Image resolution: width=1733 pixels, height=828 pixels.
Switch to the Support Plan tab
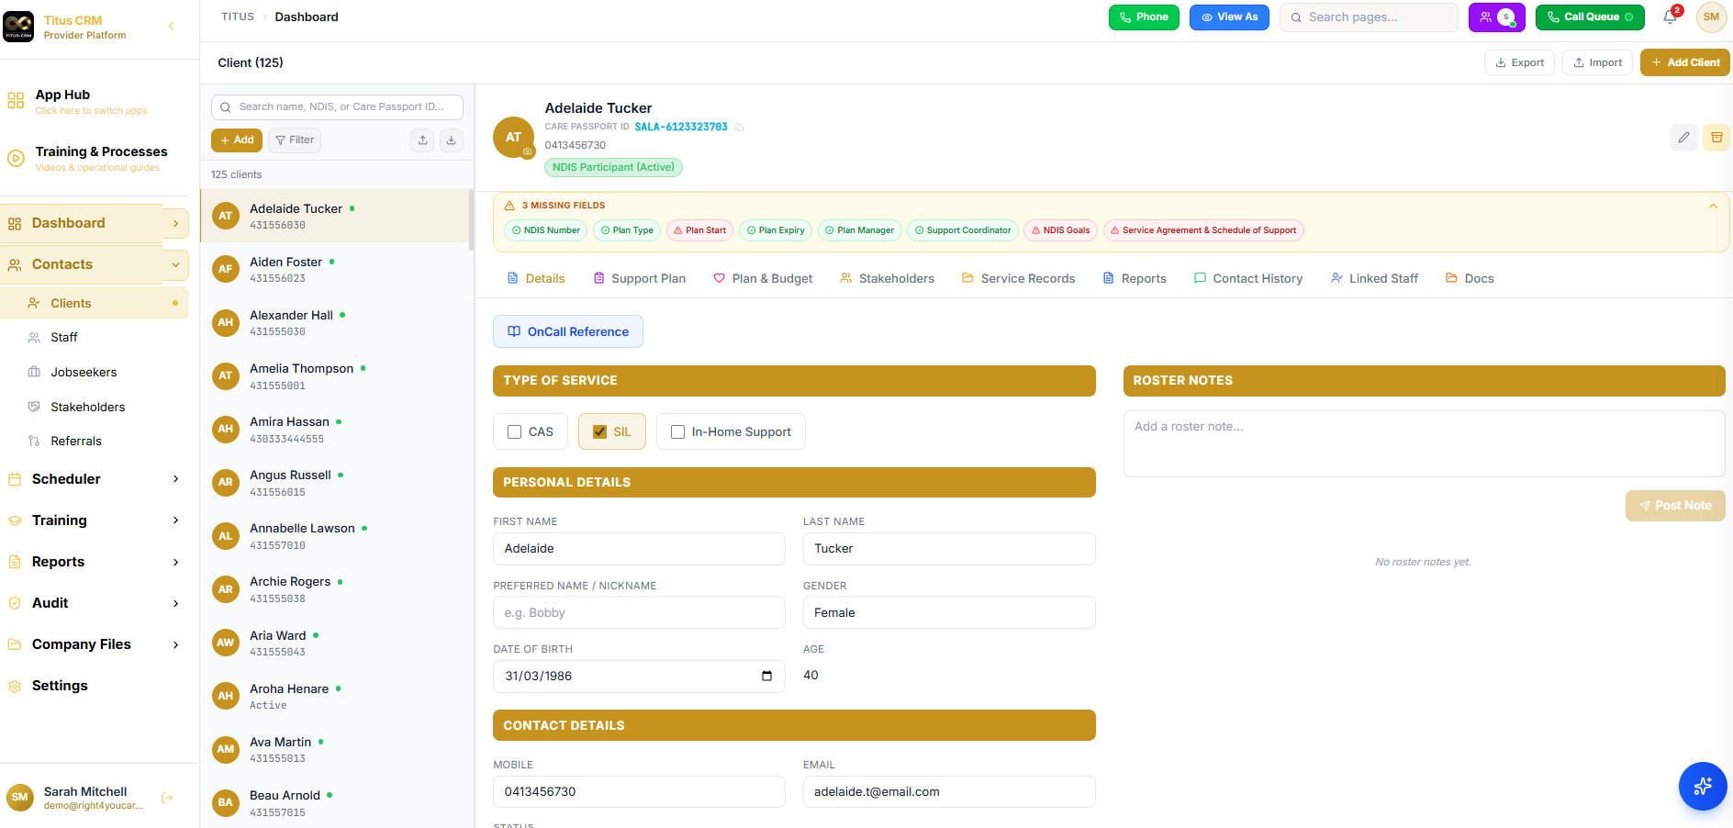(639, 279)
